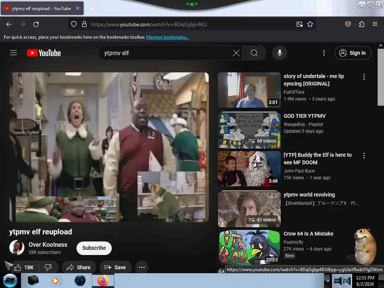The height and width of the screenshot is (288, 384).
Task: Click the 288 subscribers text
Action: (45, 252)
